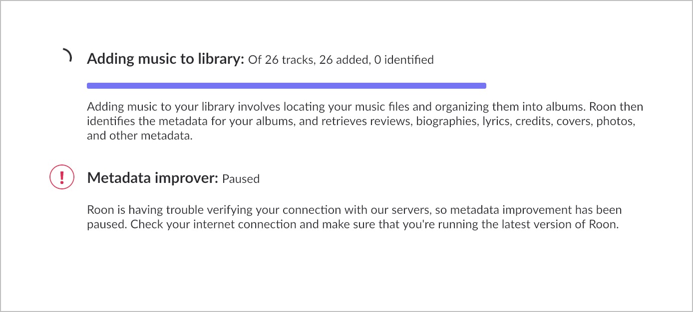Click the "Paused" status label
693x312 pixels.
click(x=241, y=178)
